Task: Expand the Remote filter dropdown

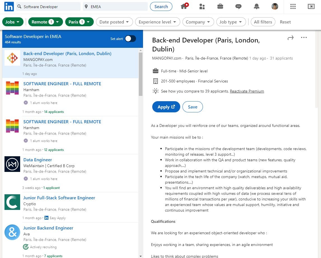Action: [x=45, y=22]
